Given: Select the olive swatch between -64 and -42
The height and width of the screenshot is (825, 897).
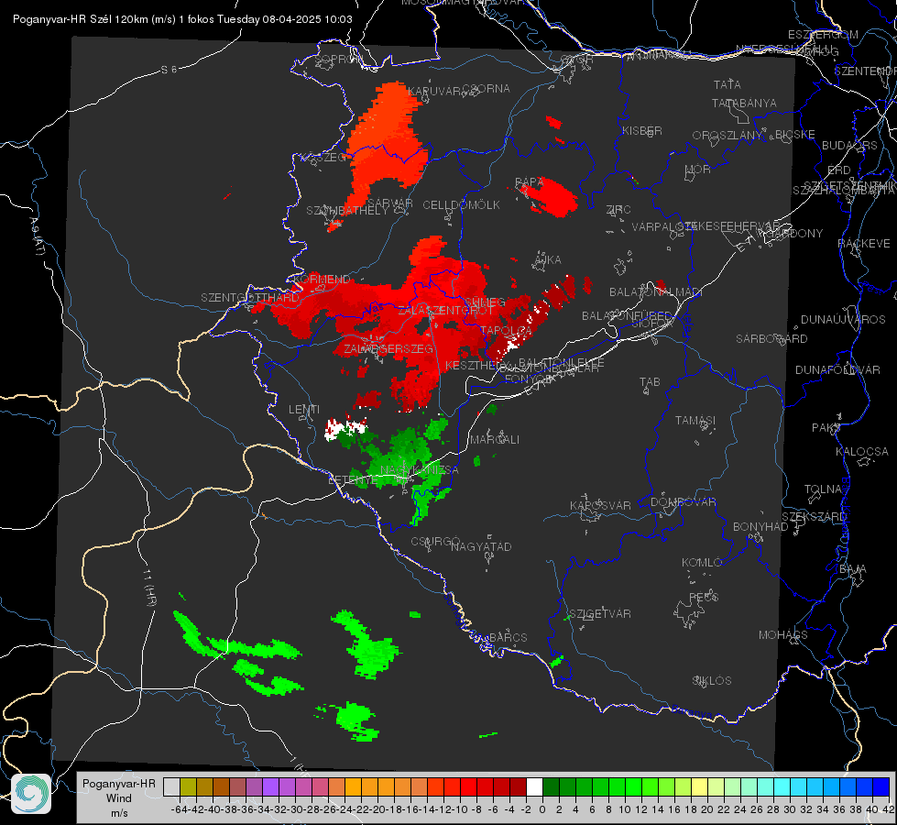Looking at the screenshot, I should tap(188, 786).
